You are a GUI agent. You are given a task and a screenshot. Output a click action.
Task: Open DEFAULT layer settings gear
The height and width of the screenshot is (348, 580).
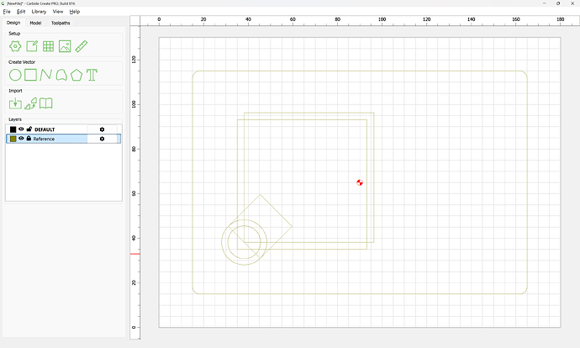[x=102, y=129]
